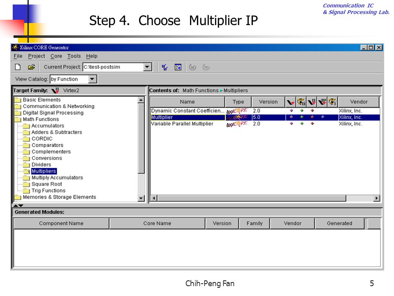Click the Xilinx CORE Generator title icon
This screenshot has height=296, width=394.
[x=15, y=47]
